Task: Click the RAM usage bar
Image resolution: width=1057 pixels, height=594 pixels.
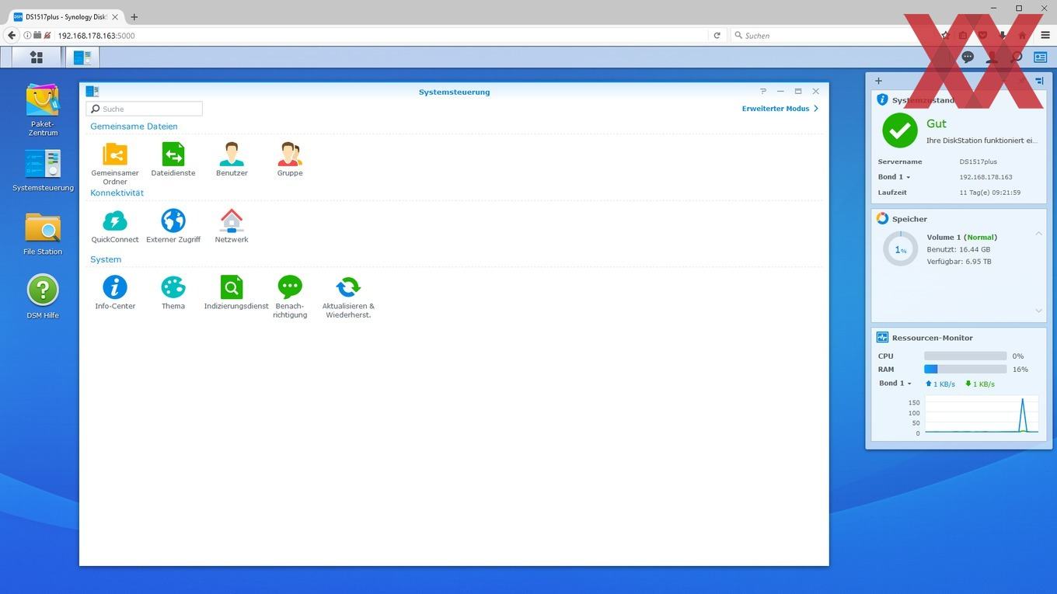Action: point(965,370)
